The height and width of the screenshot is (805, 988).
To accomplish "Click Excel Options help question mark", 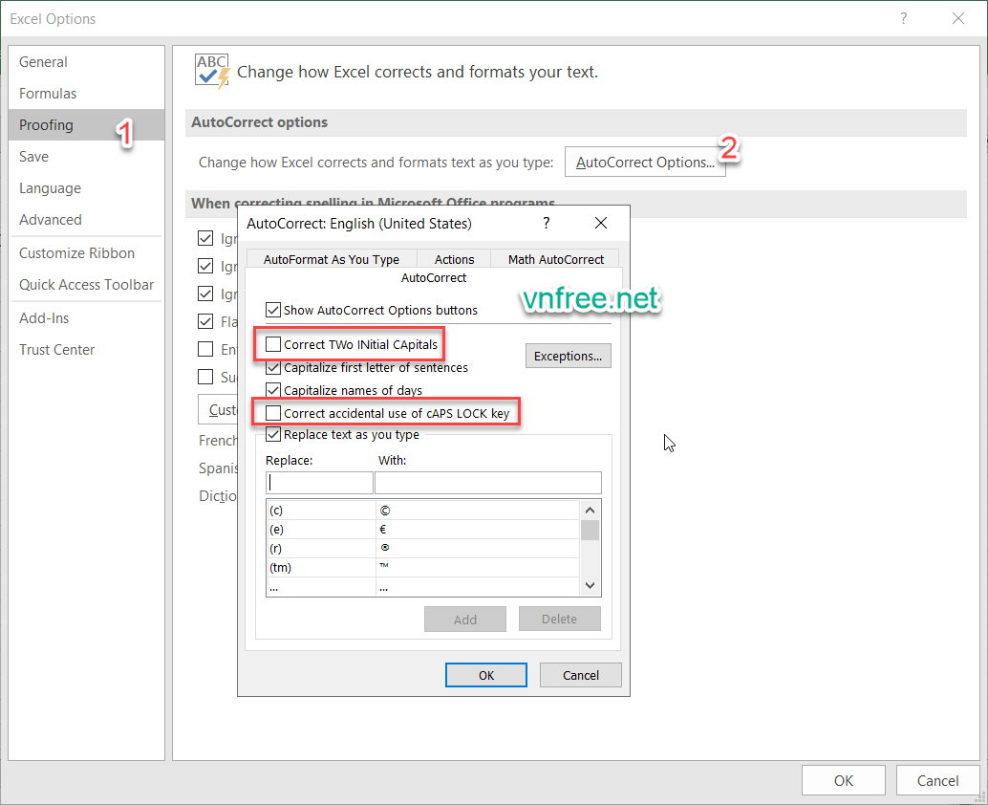I will [903, 18].
